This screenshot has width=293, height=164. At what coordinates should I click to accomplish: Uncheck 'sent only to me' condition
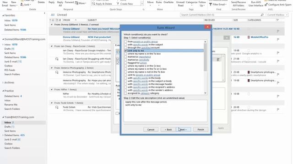point(125,51)
